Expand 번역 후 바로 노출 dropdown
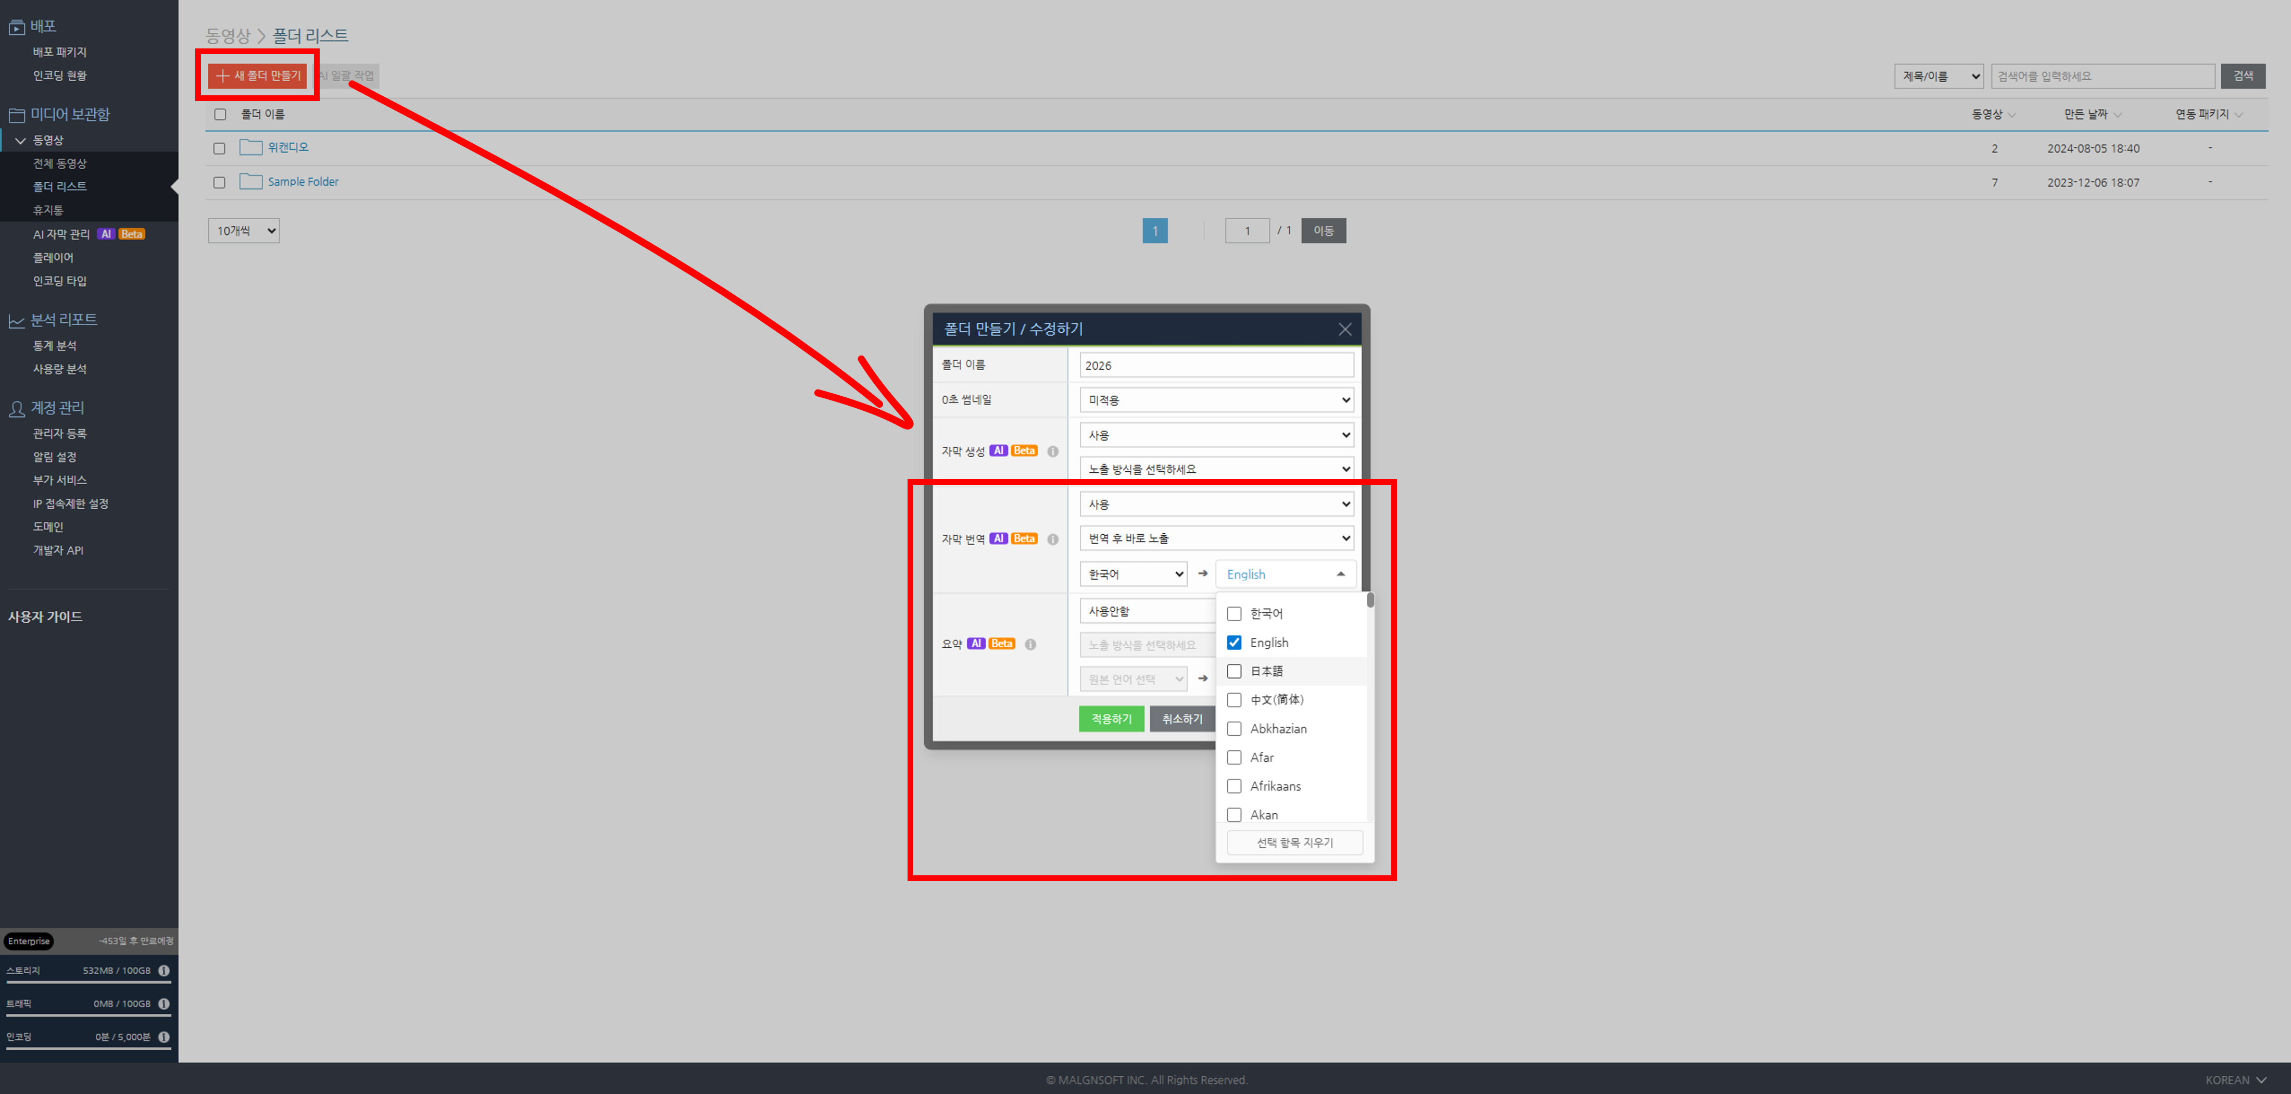The image size is (2291, 1094). [x=1216, y=539]
